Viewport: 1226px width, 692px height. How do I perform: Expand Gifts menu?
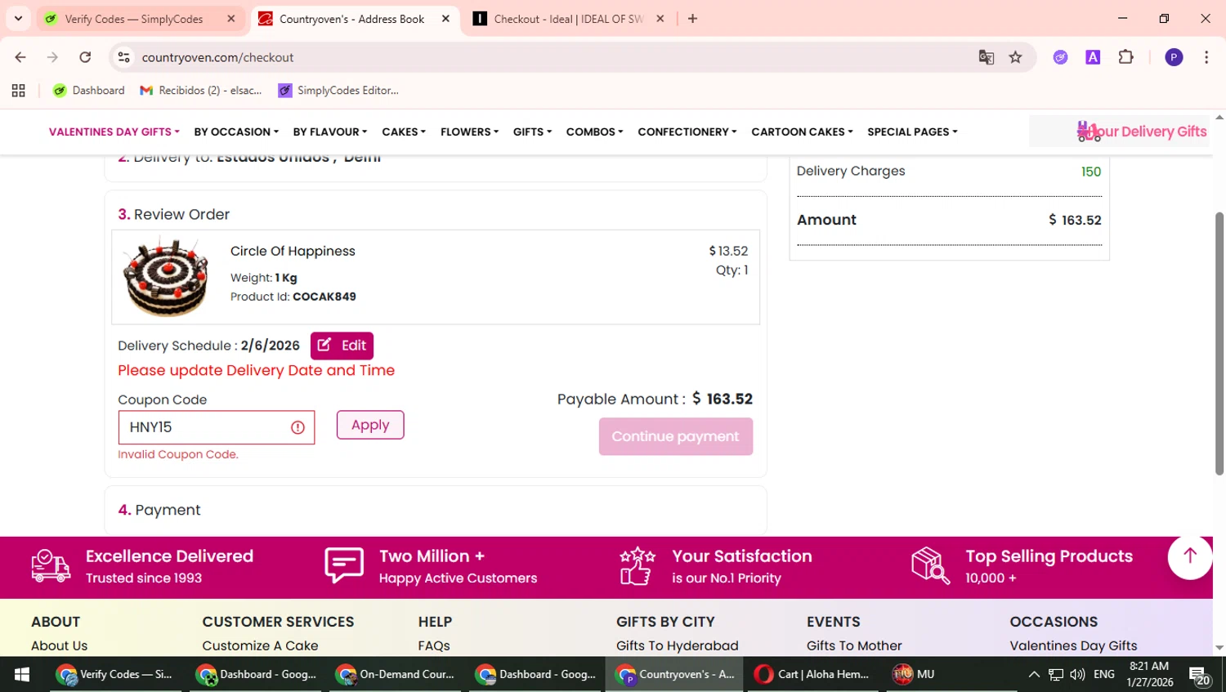(x=532, y=132)
